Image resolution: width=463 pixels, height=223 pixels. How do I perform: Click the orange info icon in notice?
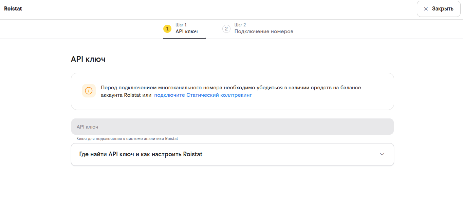(x=89, y=91)
